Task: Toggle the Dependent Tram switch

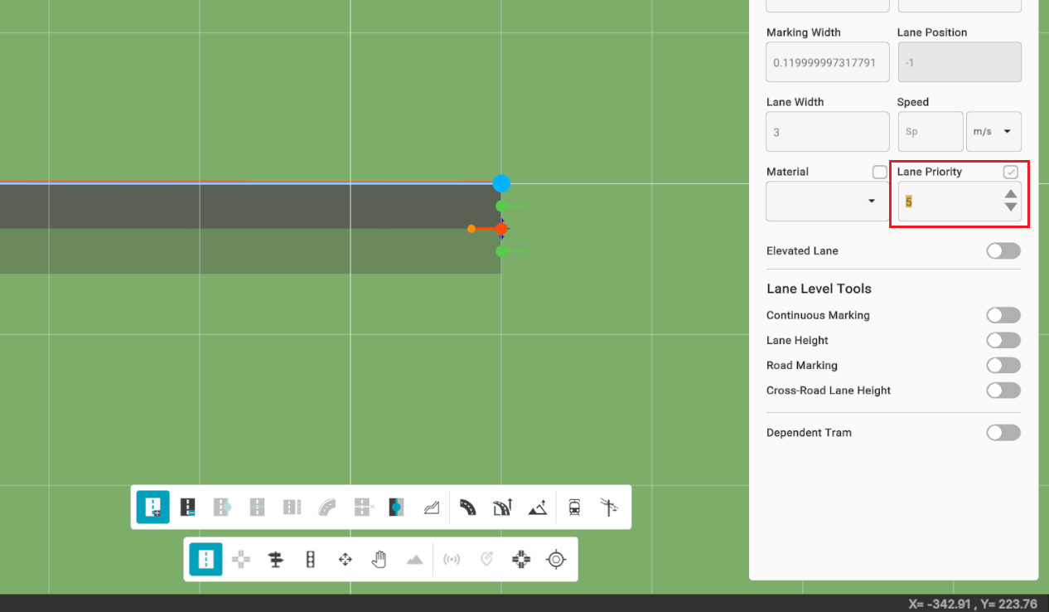Action: 1003,433
